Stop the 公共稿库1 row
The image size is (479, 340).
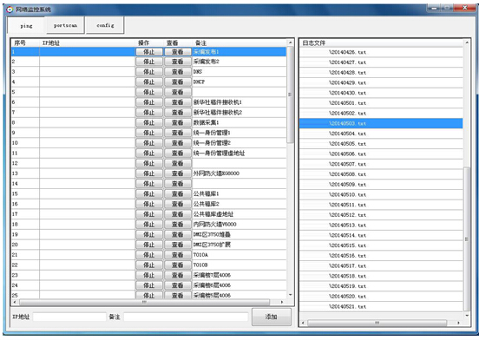[148, 194]
